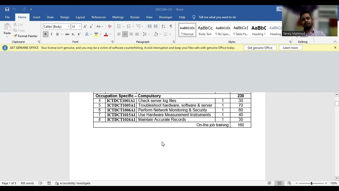Toggle Italic formatting

[x=51, y=34]
